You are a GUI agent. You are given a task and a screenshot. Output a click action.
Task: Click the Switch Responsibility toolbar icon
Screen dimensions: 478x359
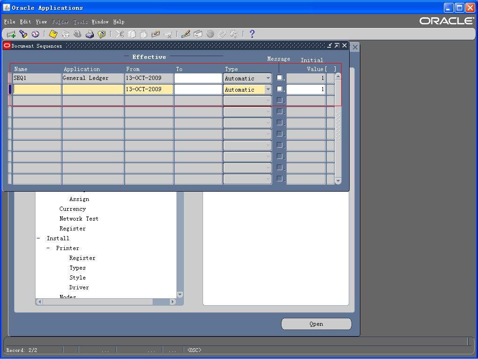tap(77, 34)
